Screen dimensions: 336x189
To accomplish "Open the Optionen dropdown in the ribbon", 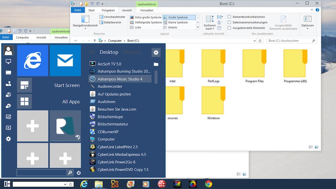I will [307, 27].
